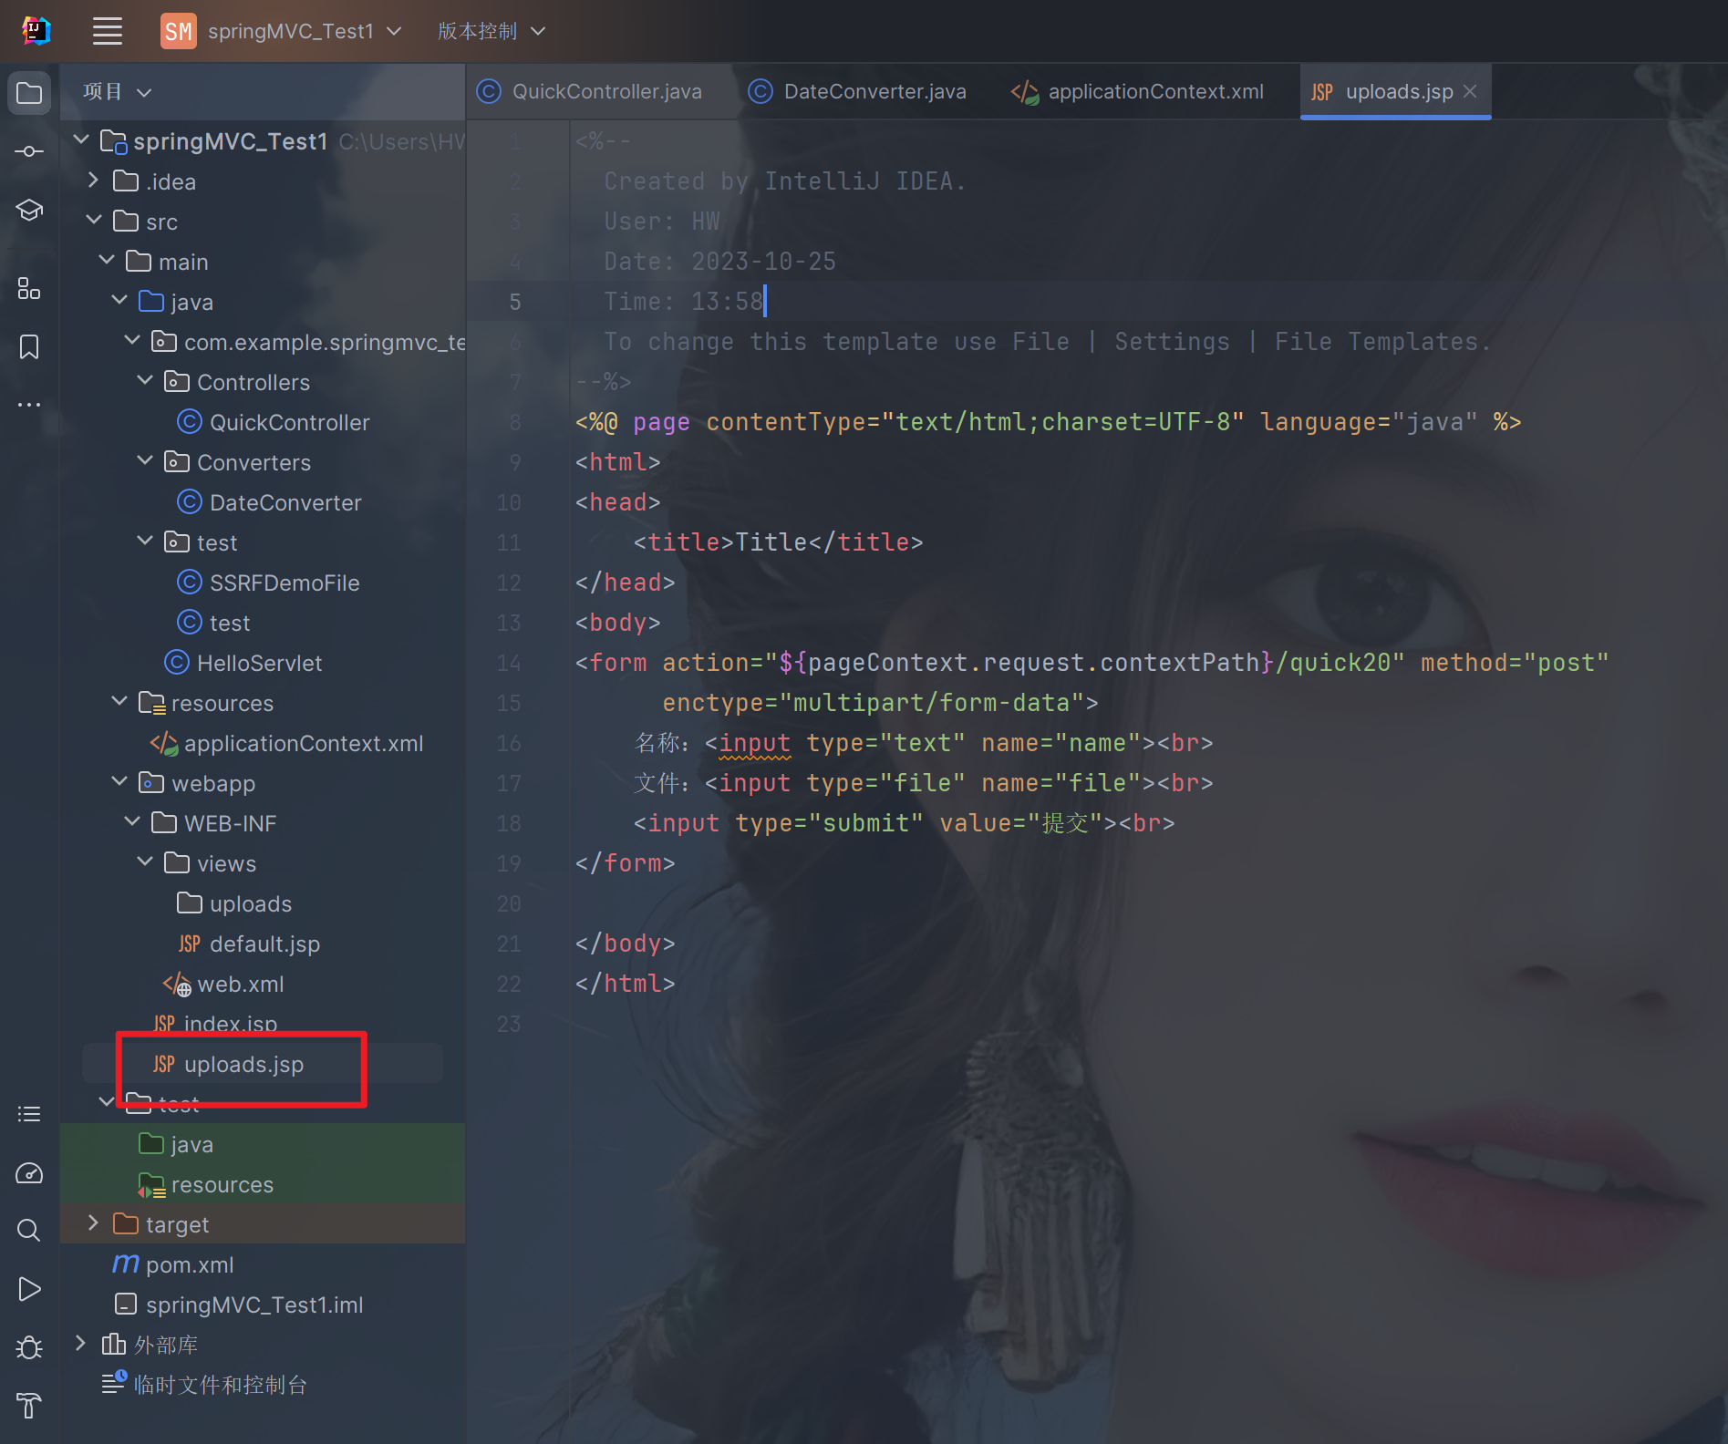Screen dimensions: 1728x1444
Task: Switch to the applicationContext.xml tab
Action: [1138, 92]
